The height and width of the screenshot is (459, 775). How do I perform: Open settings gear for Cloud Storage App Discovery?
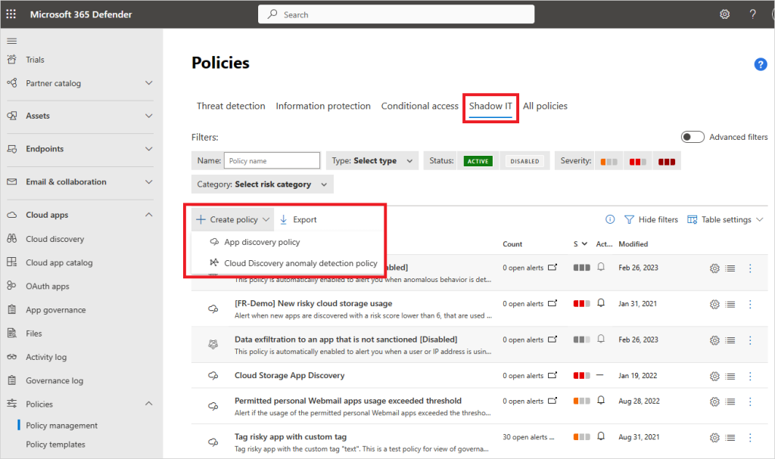pyautogui.click(x=714, y=376)
